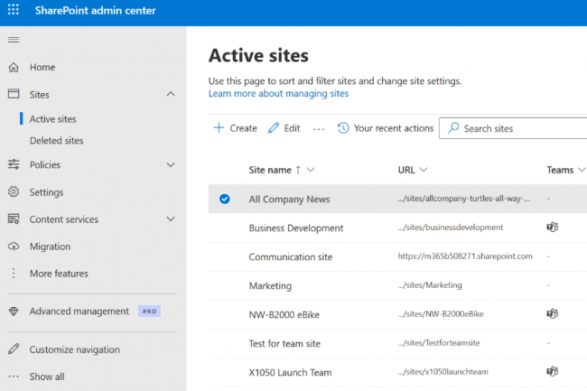Click the Create button

pyautogui.click(x=235, y=128)
